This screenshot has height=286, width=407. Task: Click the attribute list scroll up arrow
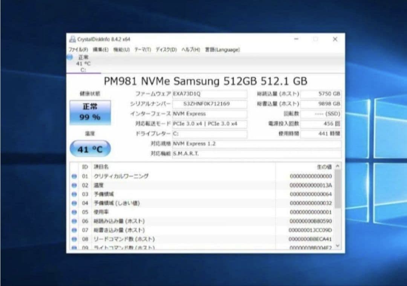coord(337,166)
